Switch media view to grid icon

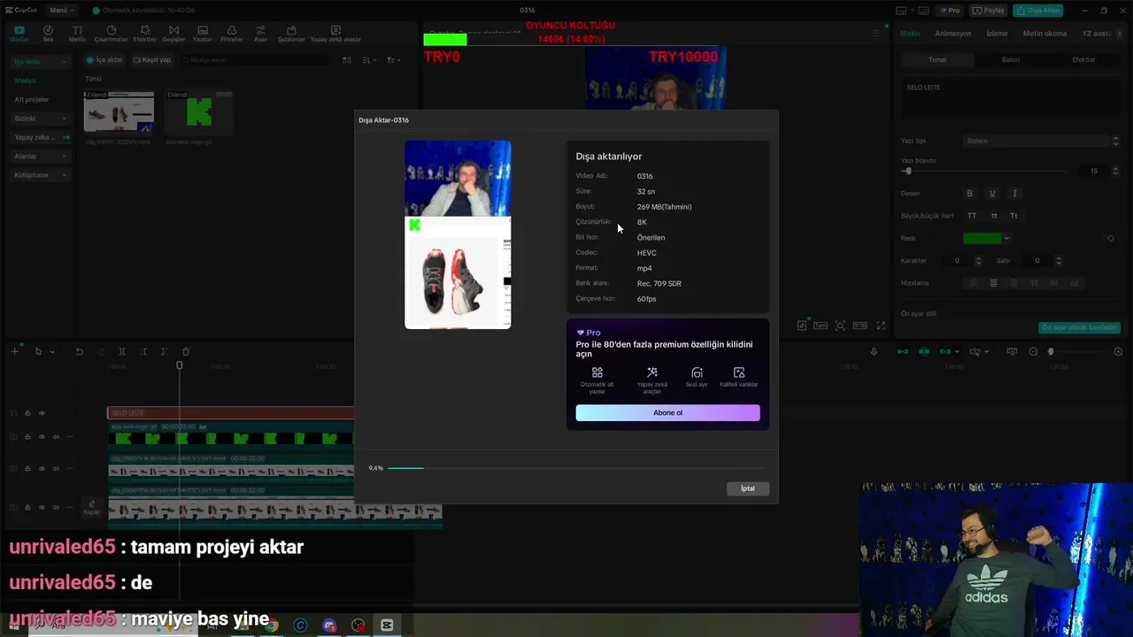click(347, 60)
